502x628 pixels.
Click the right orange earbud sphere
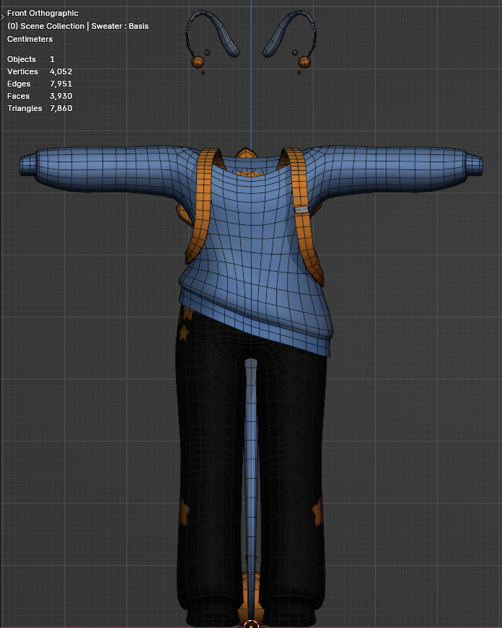tap(304, 62)
